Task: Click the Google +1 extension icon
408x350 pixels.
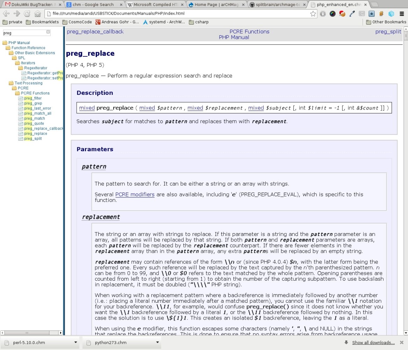Action: point(362,14)
